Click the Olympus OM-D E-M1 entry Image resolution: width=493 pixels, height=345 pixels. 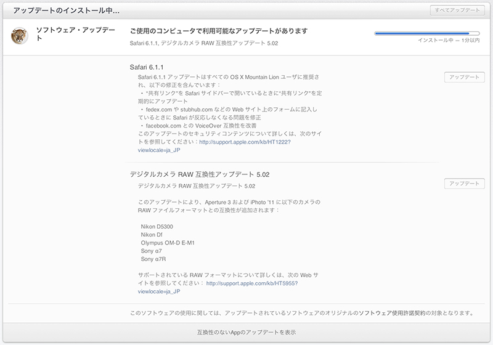pos(168,243)
